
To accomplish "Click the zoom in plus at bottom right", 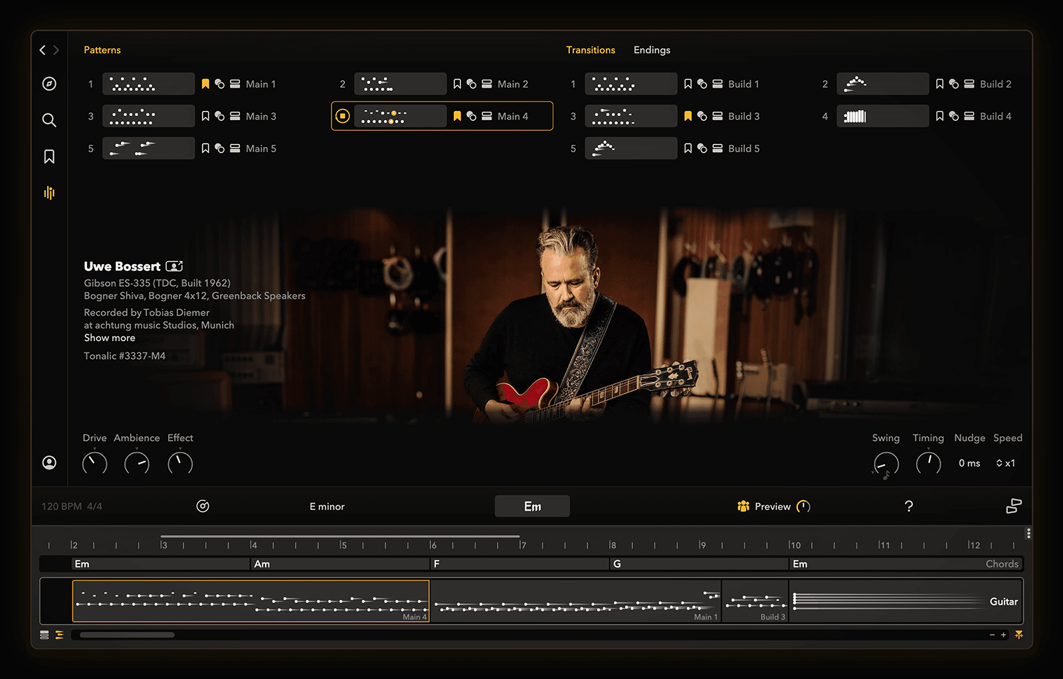I will tap(1003, 635).
